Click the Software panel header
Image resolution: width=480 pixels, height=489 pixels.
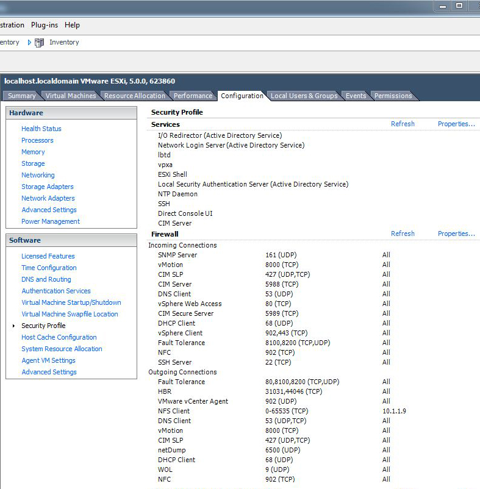71,240
